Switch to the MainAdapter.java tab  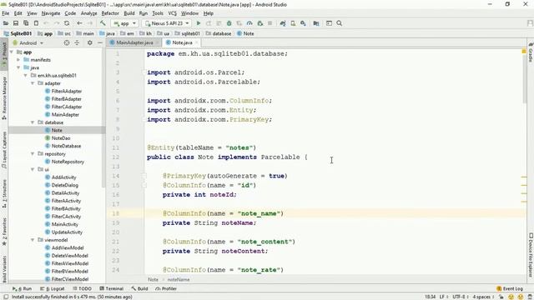(x=134, y=42)
